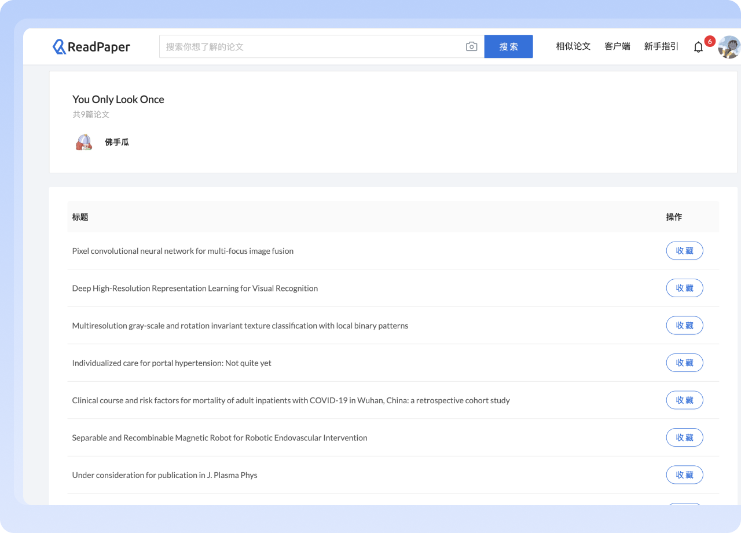741x533 pixels.
Task: Open 'Individualized care for portal hypertension: Not quite yet'
Action: click(x=172, y=363)
